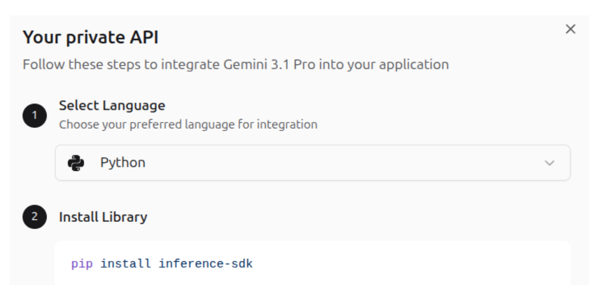The height and width of the screenshot is (292, 595).
Task: Click the Python label in the dropdown
Action: [122, 163]
